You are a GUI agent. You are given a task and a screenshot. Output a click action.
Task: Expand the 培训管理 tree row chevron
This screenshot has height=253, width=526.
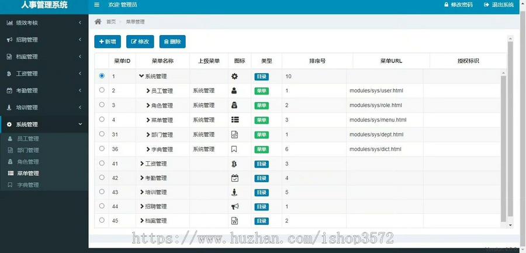[142, 192]
